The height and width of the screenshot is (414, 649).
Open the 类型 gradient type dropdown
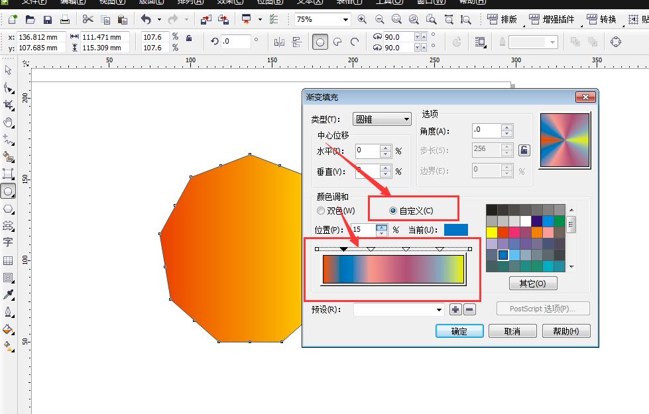[382, 119]
